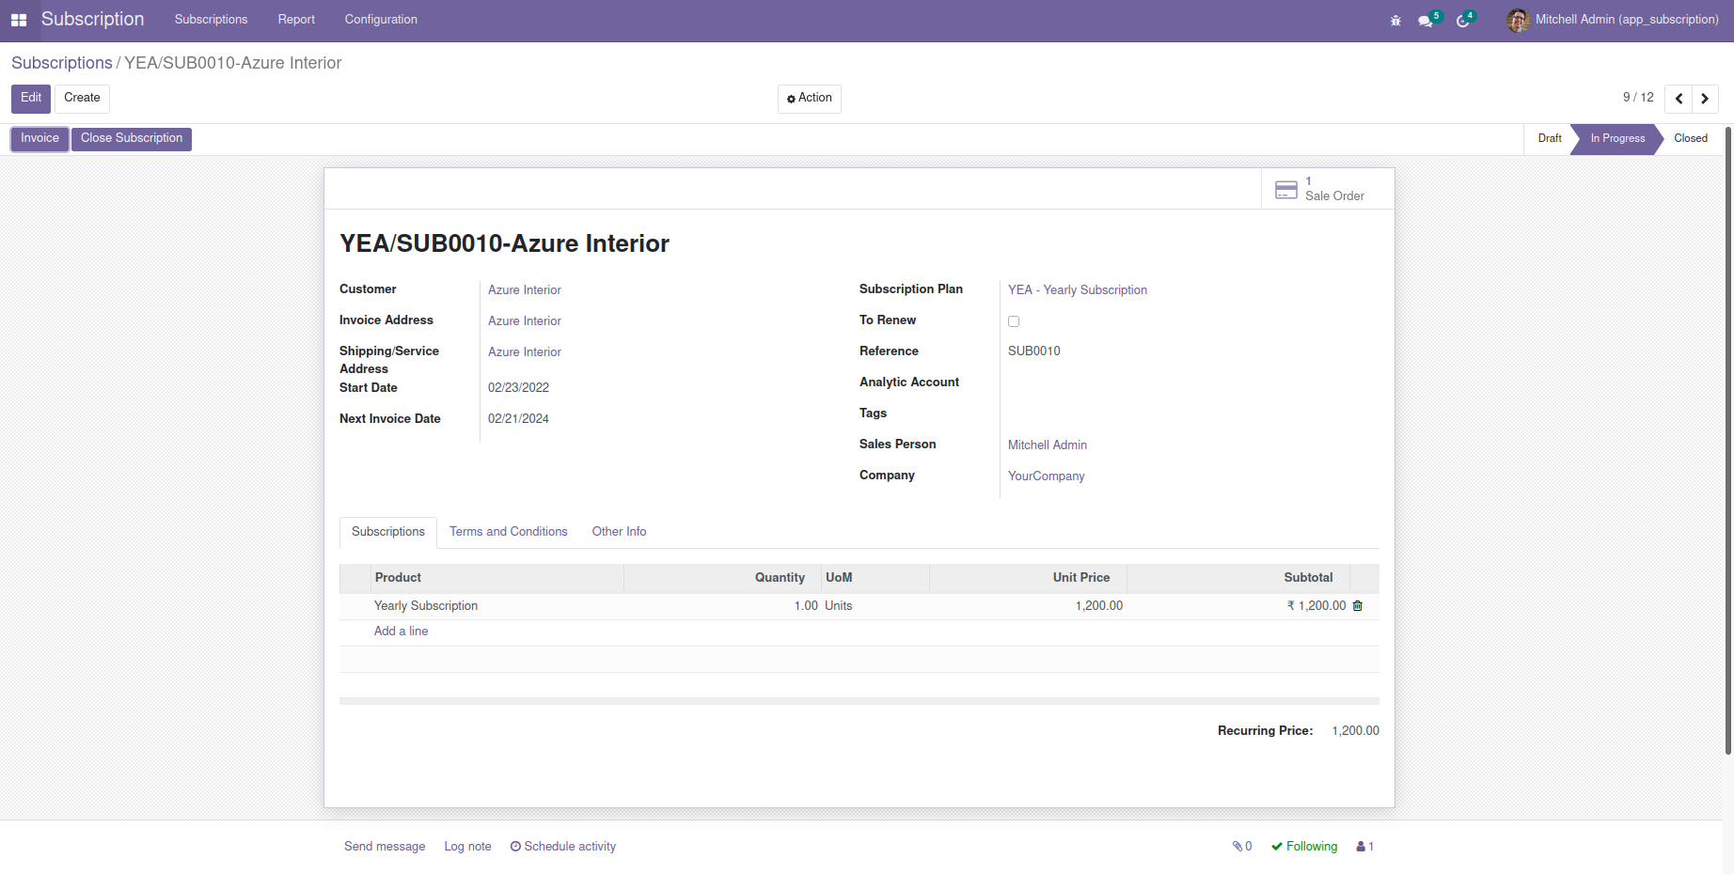Open the conversations message icon
This screenshot has height=874, width=1734.
point(1427,21)
